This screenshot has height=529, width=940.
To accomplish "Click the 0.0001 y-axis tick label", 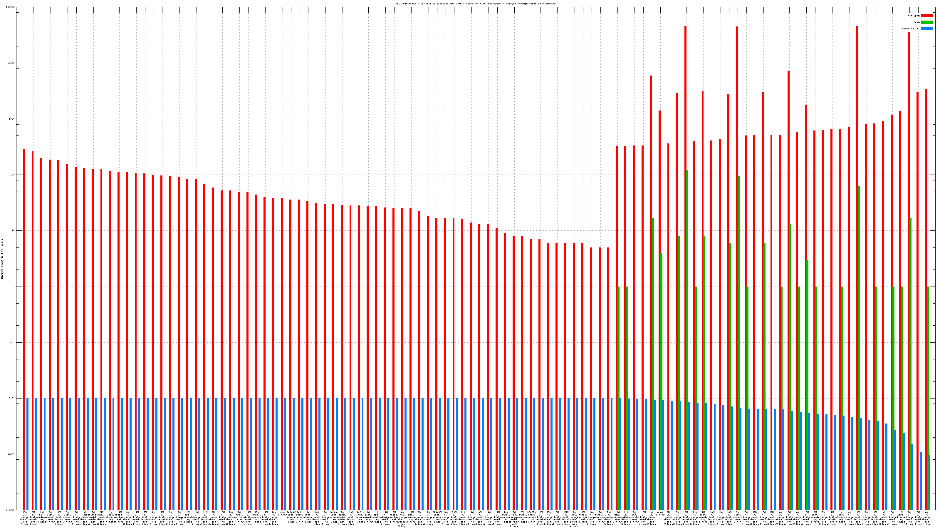I will tap(11, 510).
